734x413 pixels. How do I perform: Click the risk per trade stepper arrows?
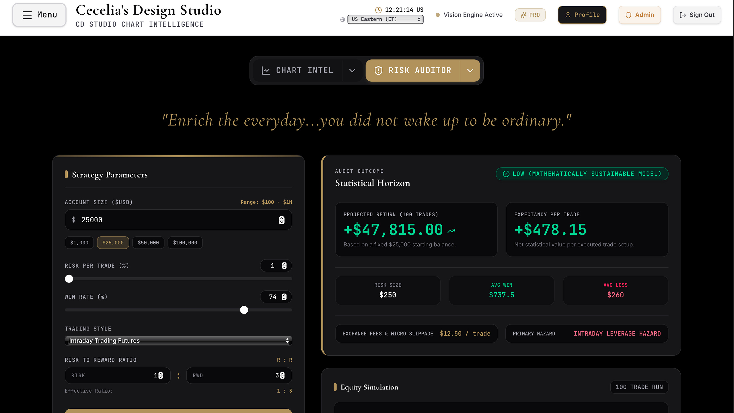click(284, 266)
